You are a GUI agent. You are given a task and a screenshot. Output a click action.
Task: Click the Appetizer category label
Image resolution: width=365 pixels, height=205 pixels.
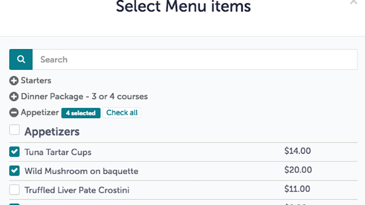point(40,113)
